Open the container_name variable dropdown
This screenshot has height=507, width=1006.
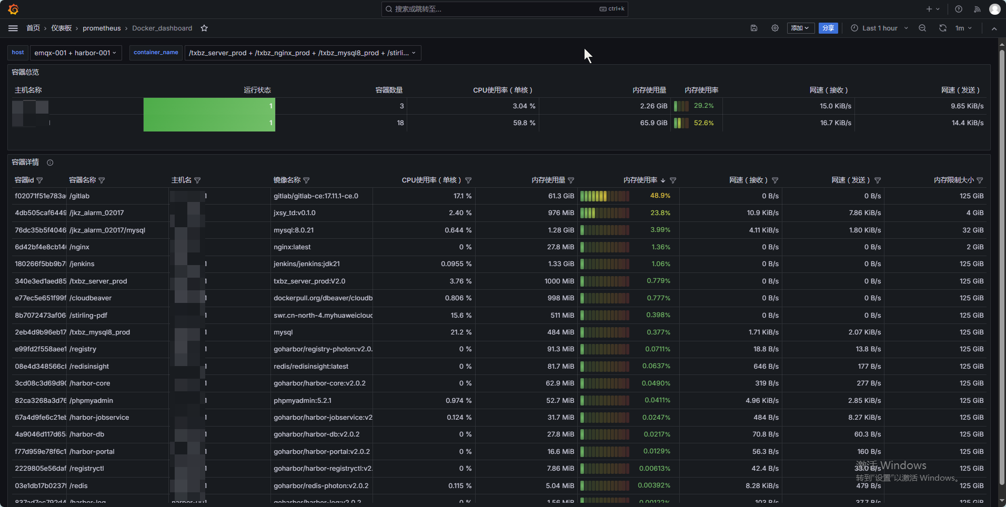(x=303, y=53)
